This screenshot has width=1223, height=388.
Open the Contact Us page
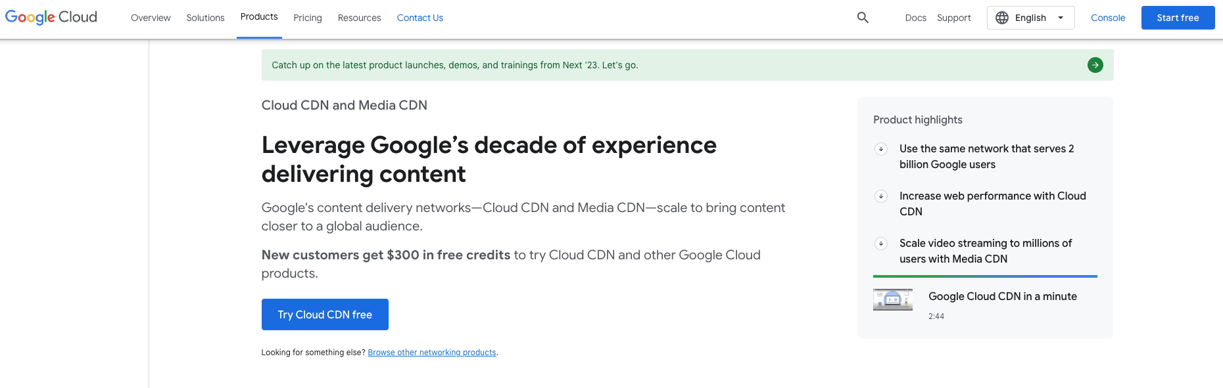pyautogui.click(x=420, y=18)
